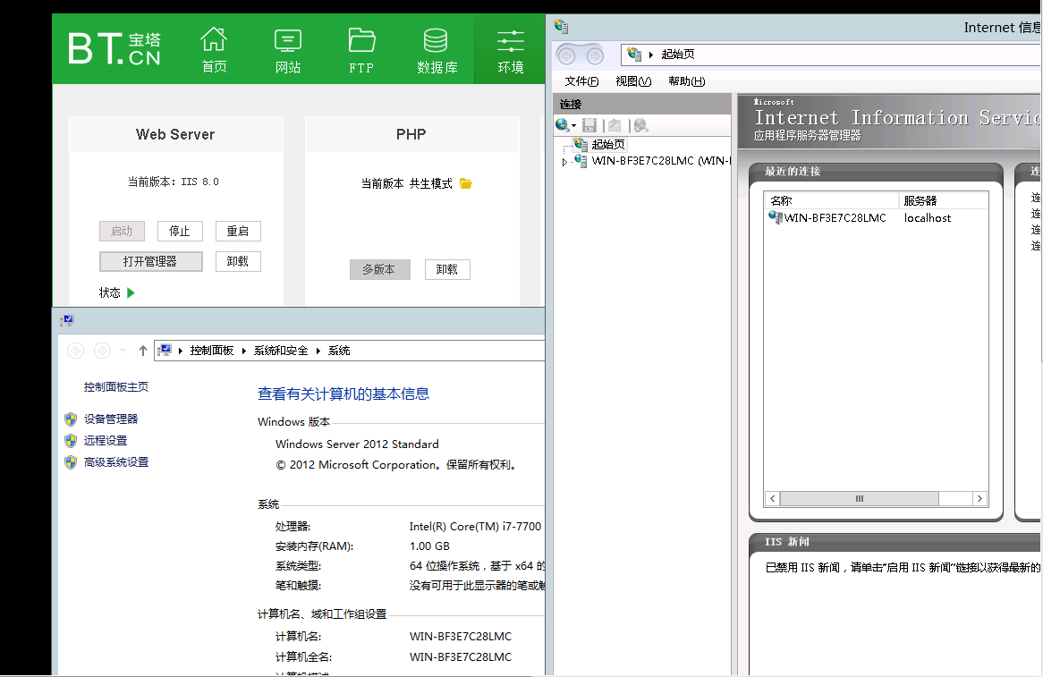Click the create connection globe icon

tap(564, 125)
